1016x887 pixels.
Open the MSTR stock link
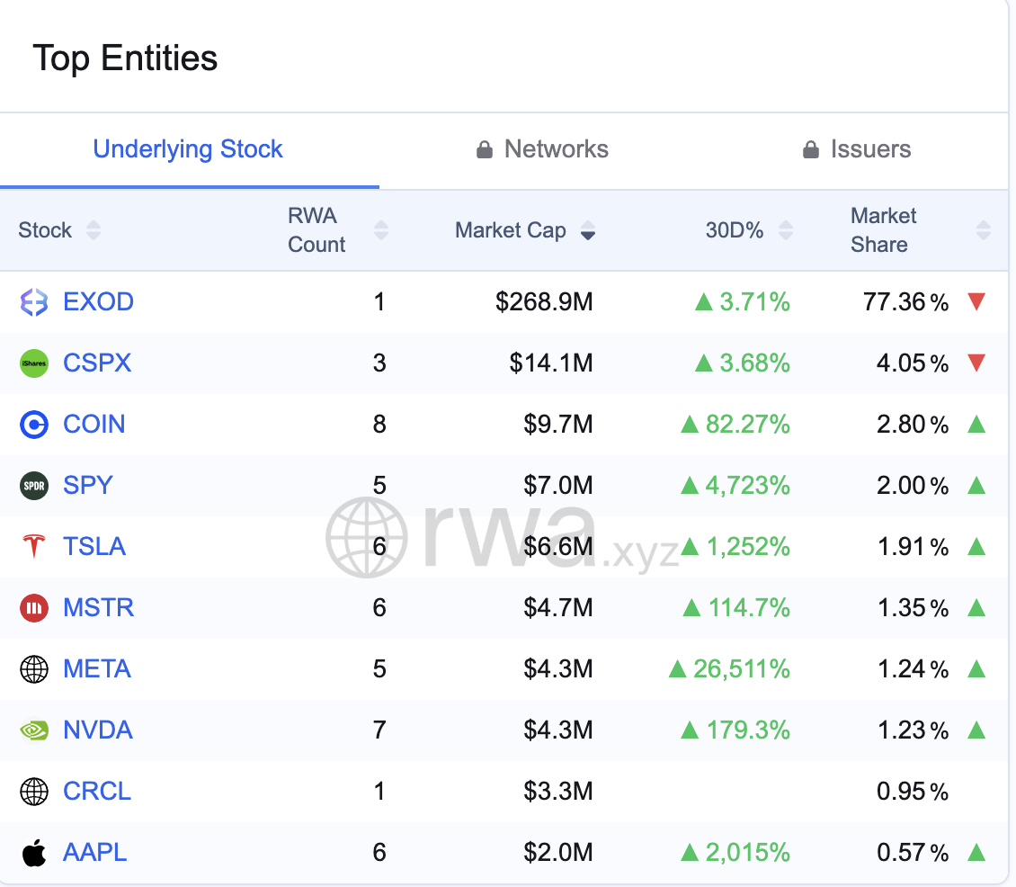tap(99, 608)
